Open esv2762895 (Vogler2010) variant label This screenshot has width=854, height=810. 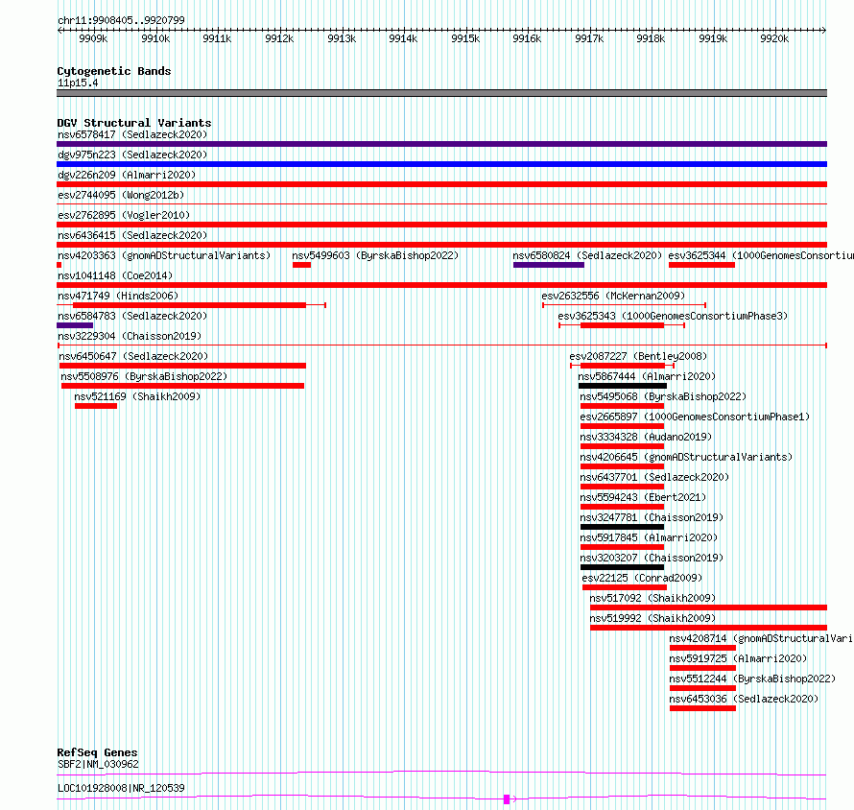tap(124, 215)
